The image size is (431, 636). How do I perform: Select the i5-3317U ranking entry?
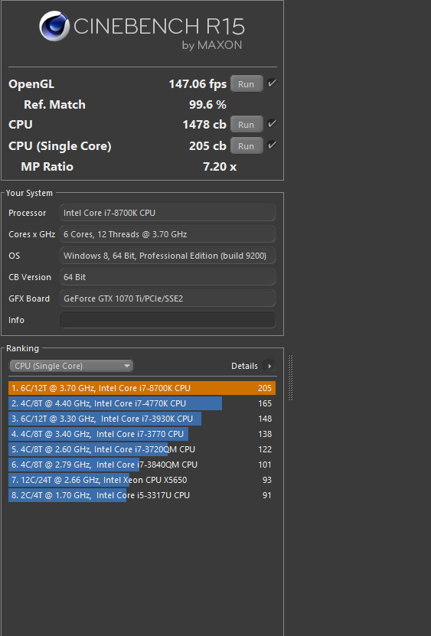click(x=142, y=495)
